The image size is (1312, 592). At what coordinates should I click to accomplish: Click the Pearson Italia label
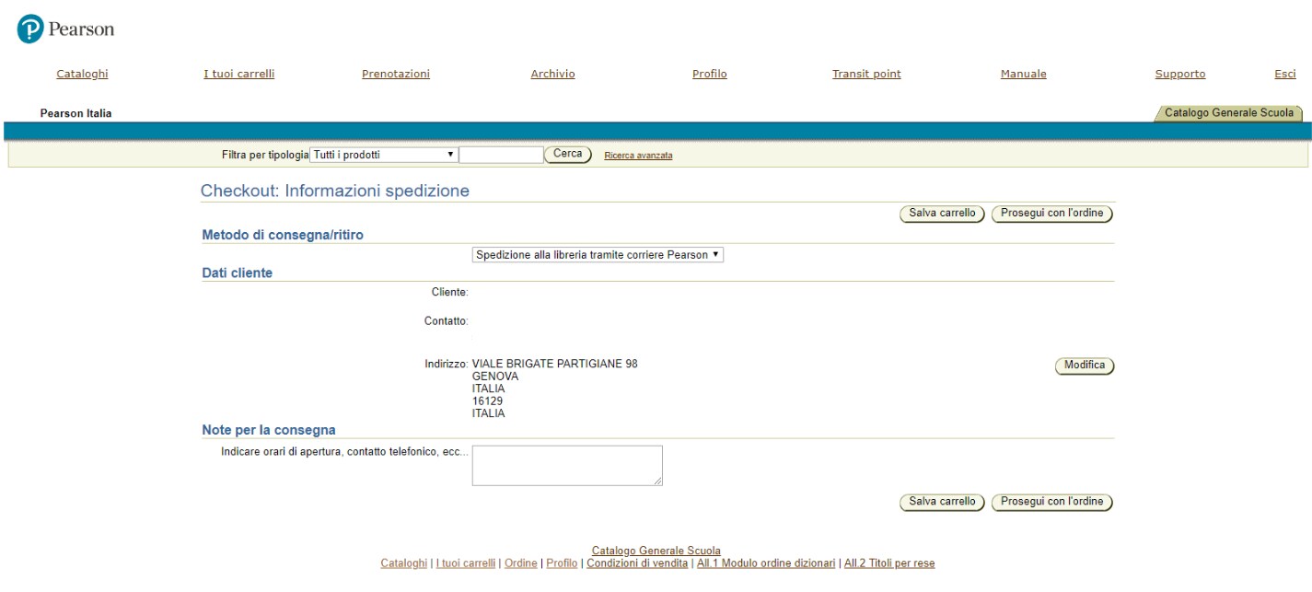(75, 113)
